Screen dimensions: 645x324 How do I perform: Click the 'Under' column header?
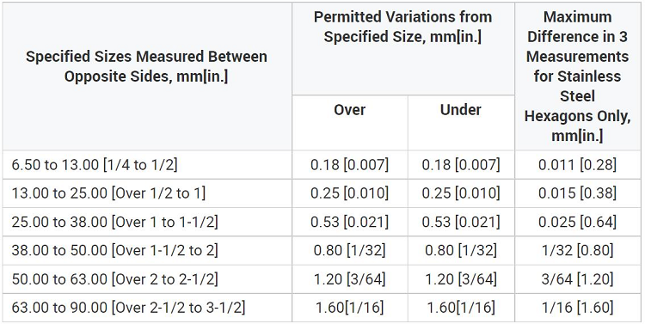(461, 110)
